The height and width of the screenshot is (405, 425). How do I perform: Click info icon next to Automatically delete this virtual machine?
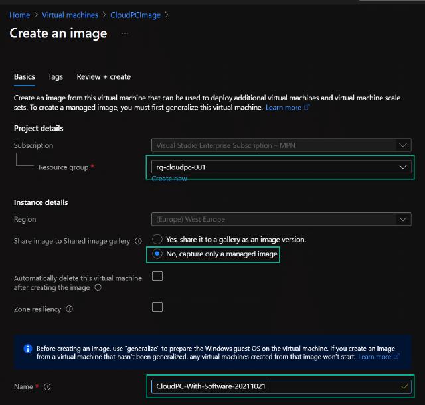(x=98, y=288)
